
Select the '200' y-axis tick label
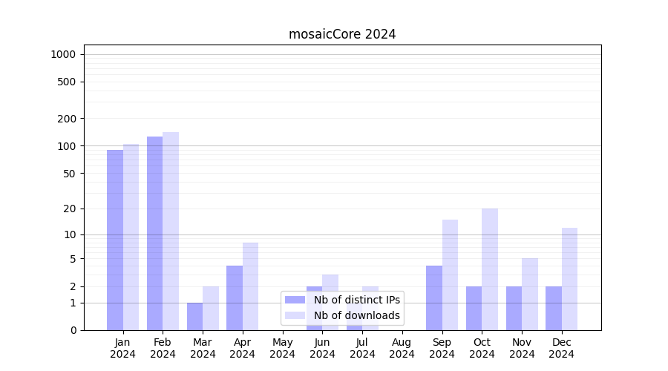(68, 119)
